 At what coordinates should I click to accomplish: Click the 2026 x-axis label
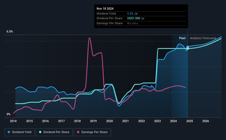206,121
